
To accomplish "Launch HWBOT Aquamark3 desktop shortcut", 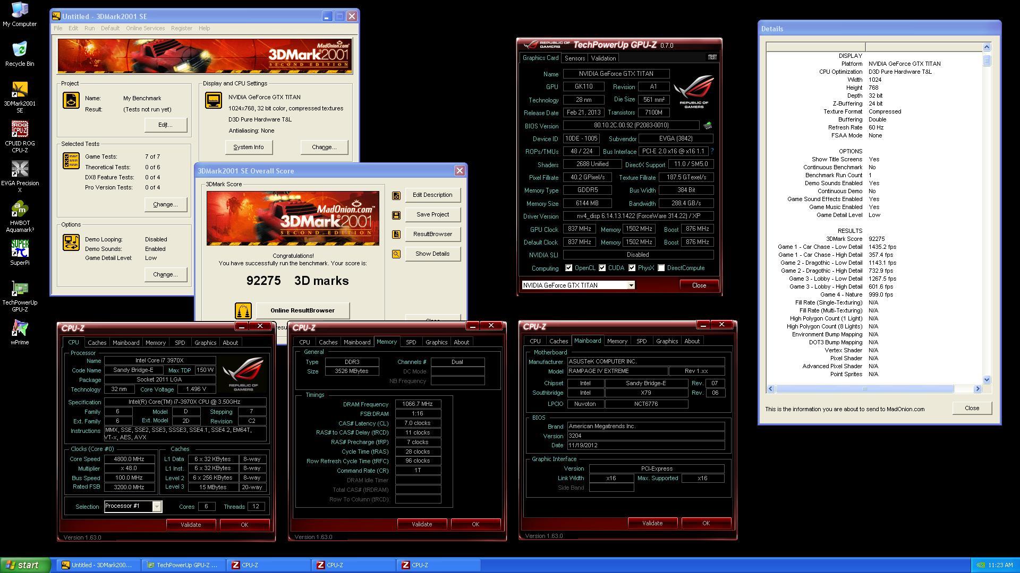I will pos(20,216).
